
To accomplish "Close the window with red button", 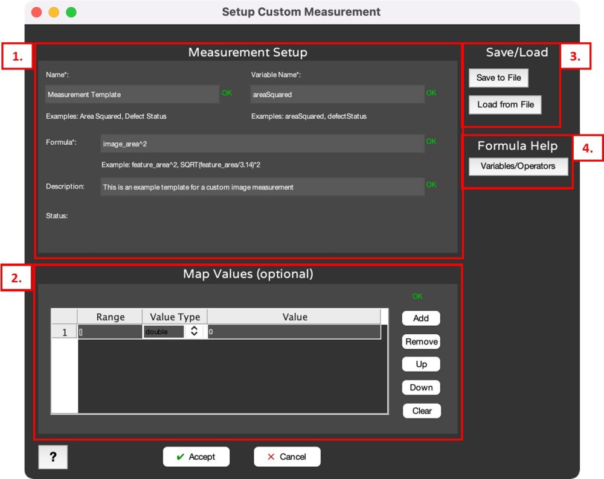I will (37, 12).
